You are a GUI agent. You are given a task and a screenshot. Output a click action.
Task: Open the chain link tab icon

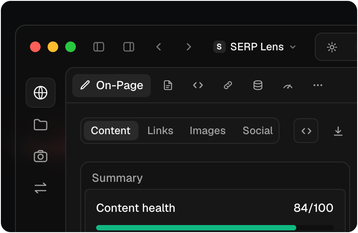click(228, 86)
